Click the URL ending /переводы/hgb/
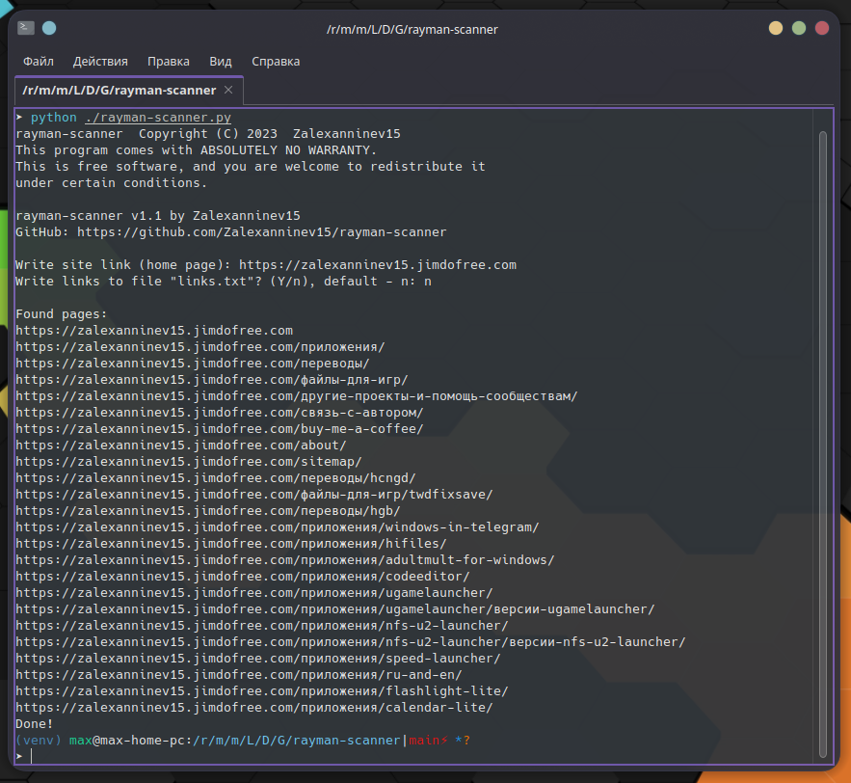 208,510
